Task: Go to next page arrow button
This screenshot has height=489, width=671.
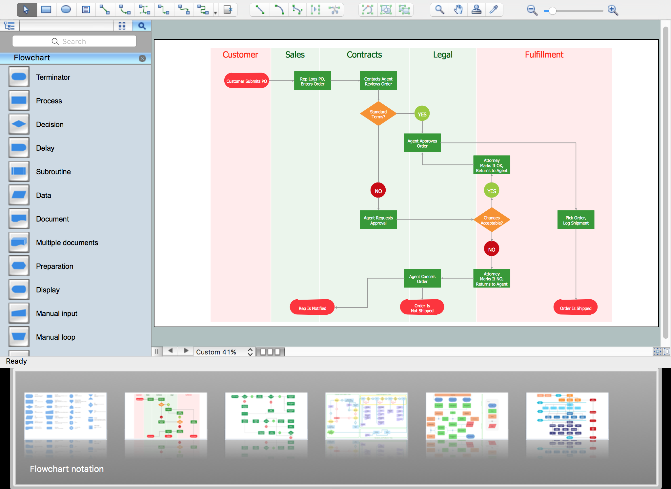Action: tap(186, 351)
